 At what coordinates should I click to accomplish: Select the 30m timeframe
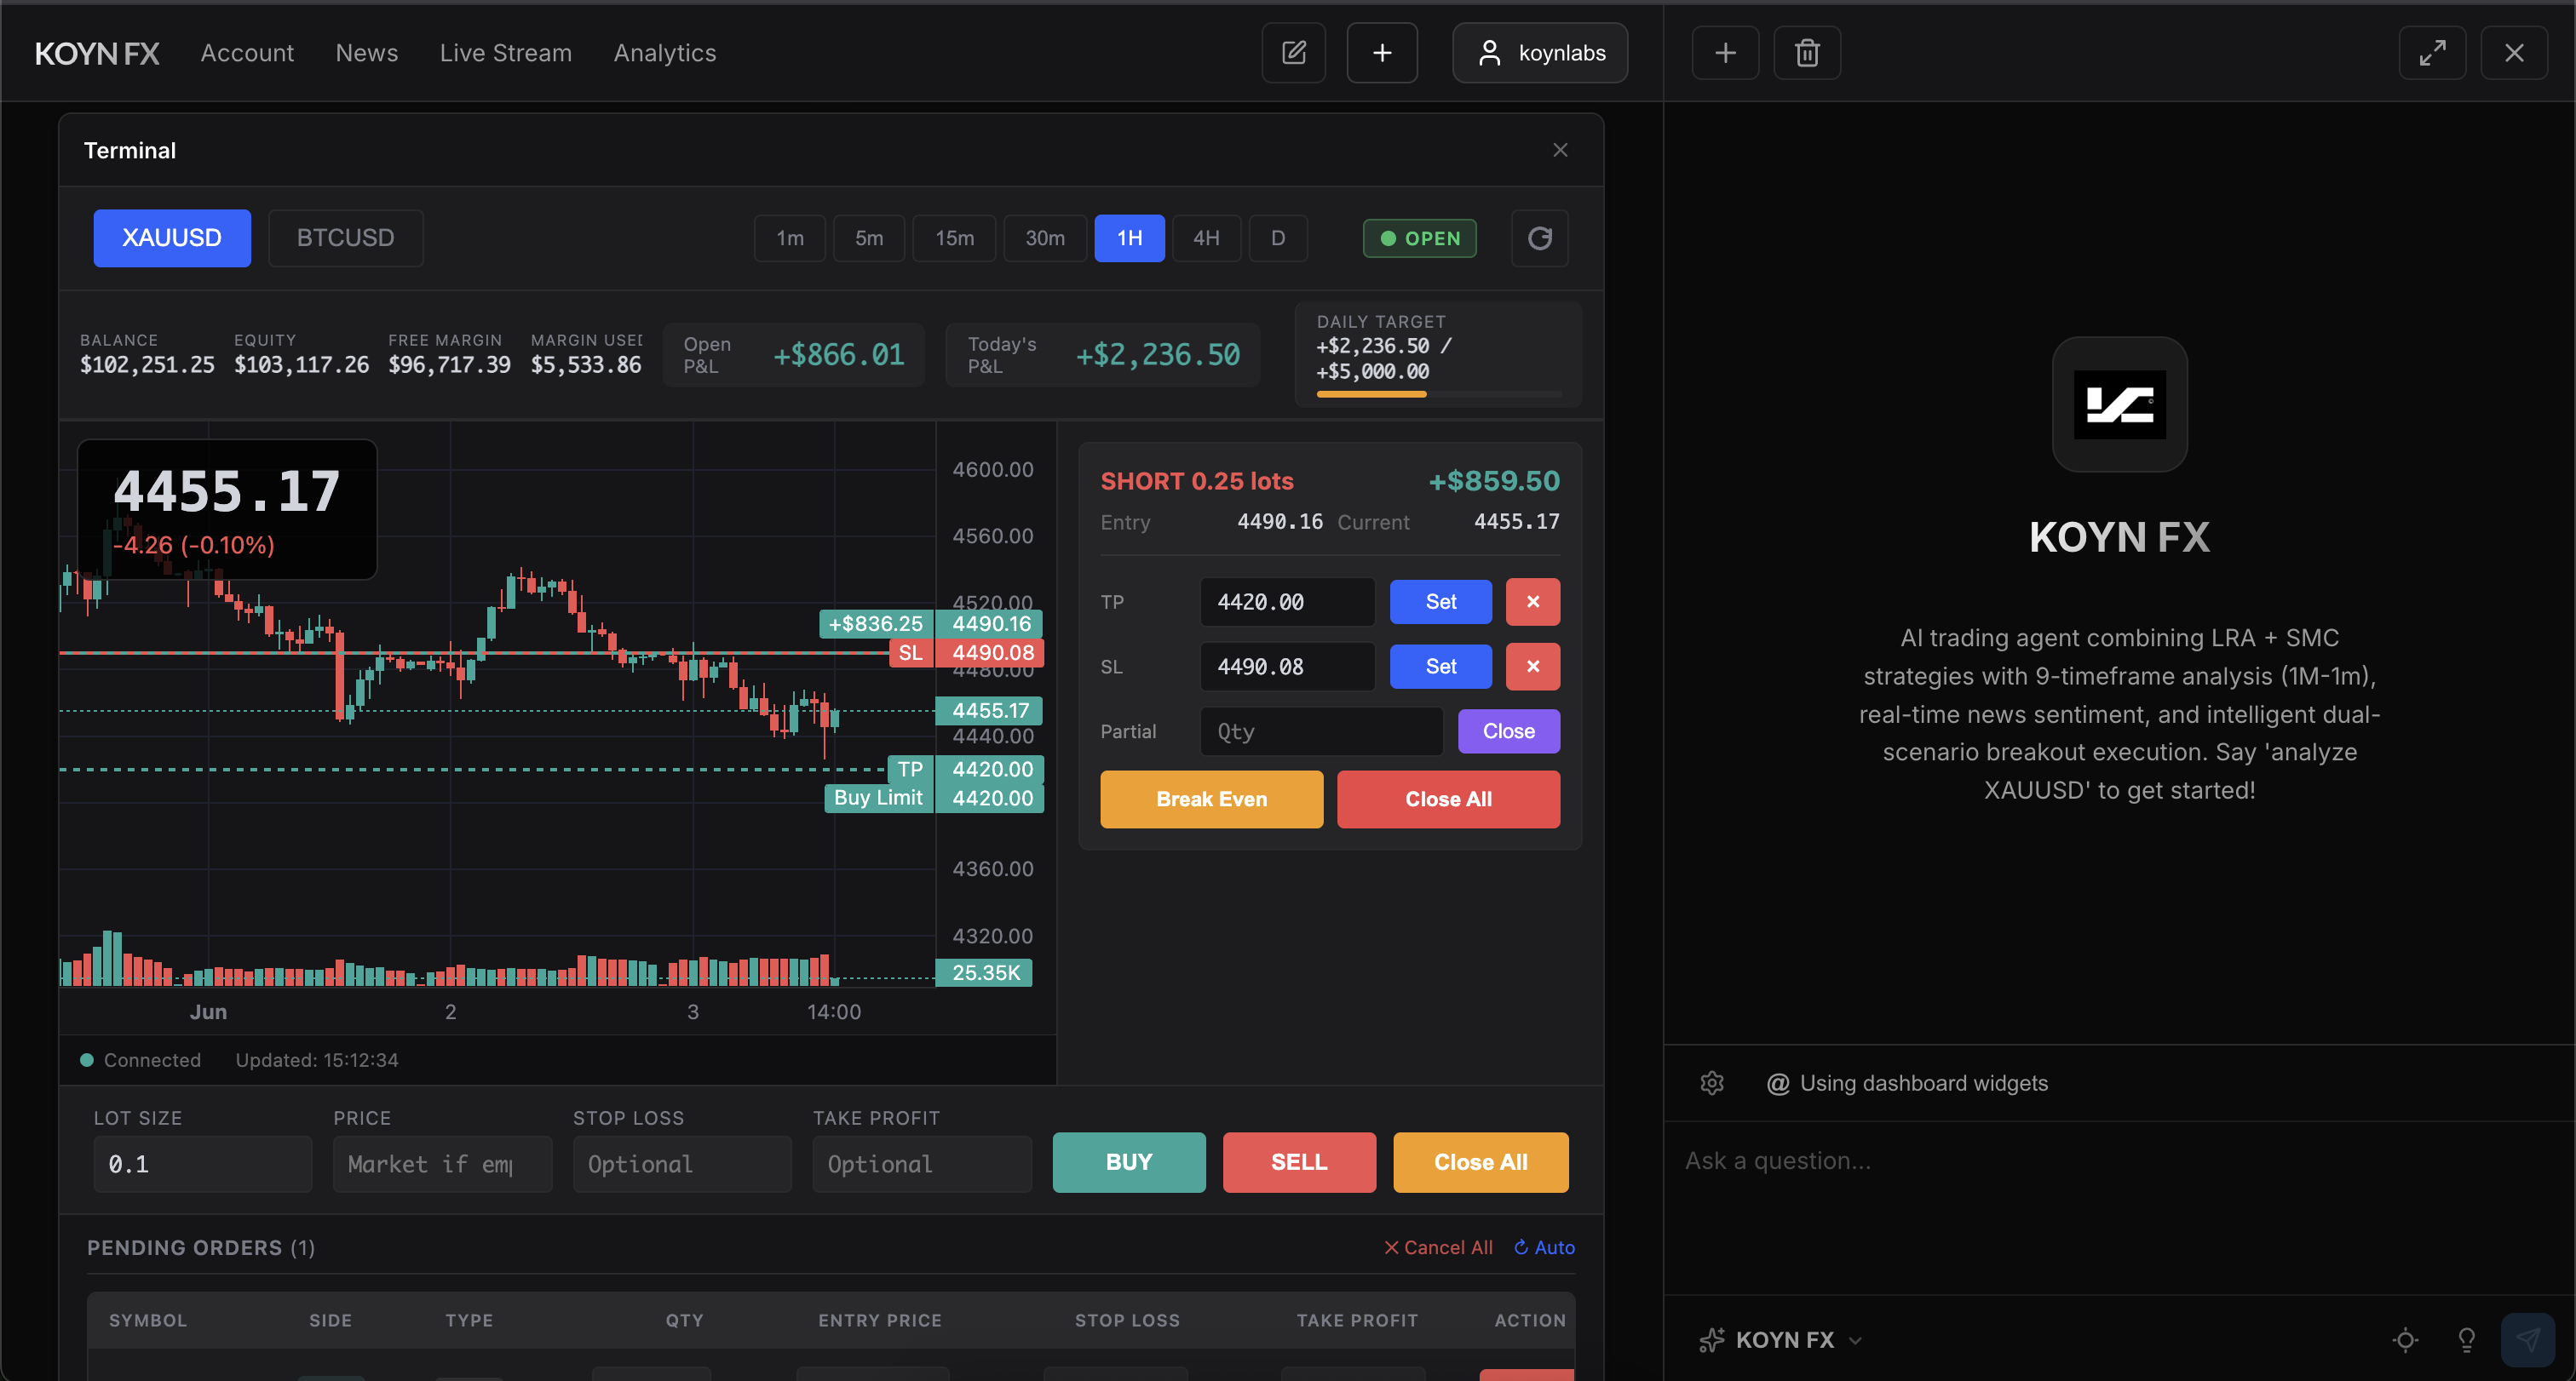1044,238
